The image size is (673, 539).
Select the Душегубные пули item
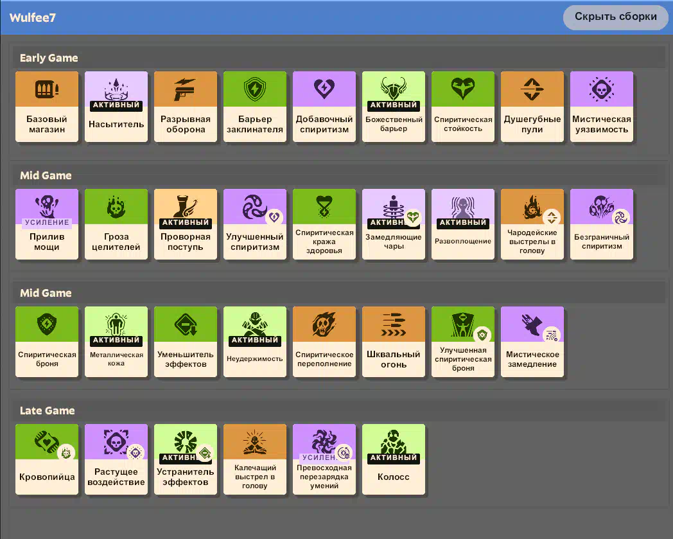coord(532,106)
